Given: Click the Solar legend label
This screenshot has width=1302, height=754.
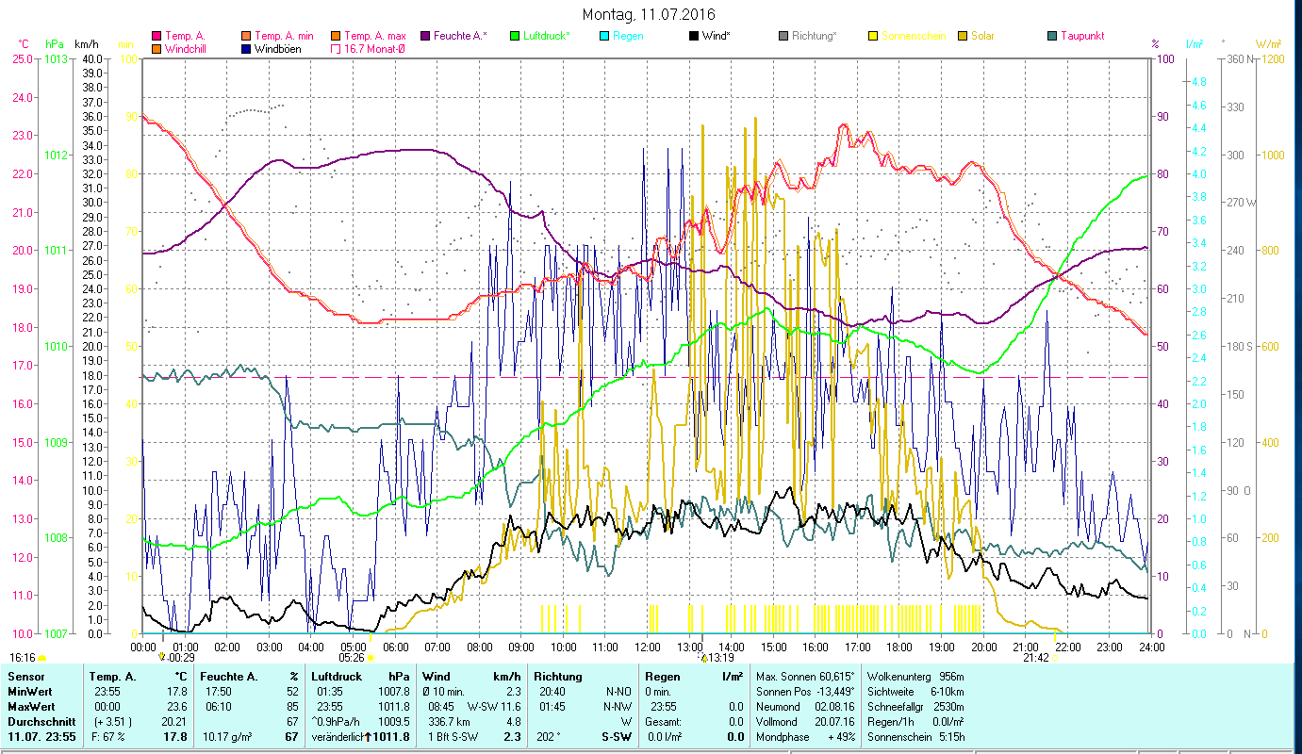Looking at the screenshot, I should (x=983, y=36).
